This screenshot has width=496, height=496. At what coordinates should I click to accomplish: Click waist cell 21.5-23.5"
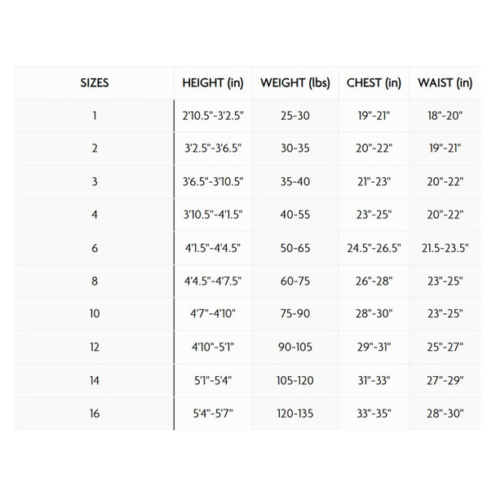[445, 248]
